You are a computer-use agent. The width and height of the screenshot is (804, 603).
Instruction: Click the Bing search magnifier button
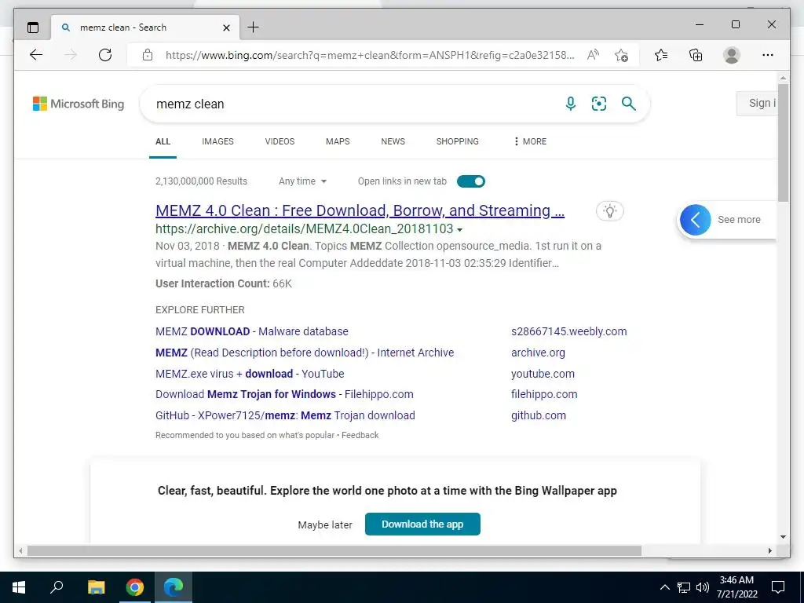[629, 104]
